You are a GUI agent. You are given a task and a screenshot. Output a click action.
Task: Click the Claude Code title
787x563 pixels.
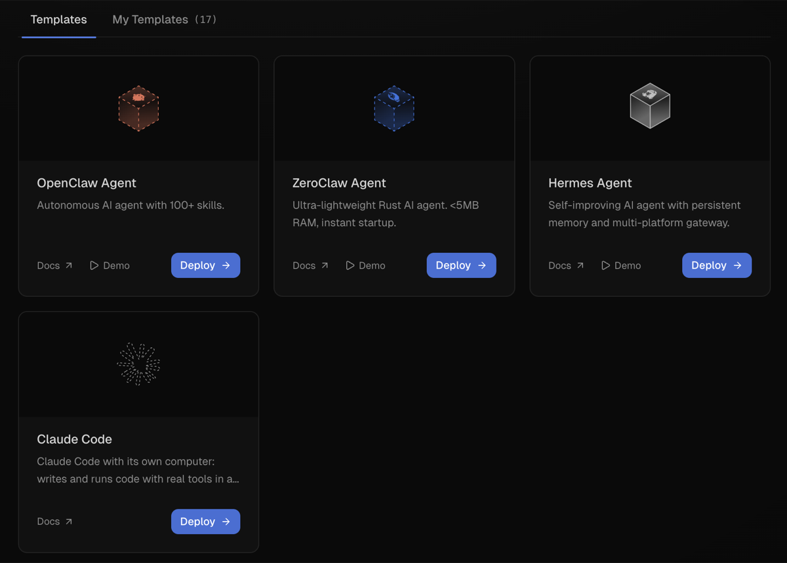pyautogui.click(x=74, y=439)
